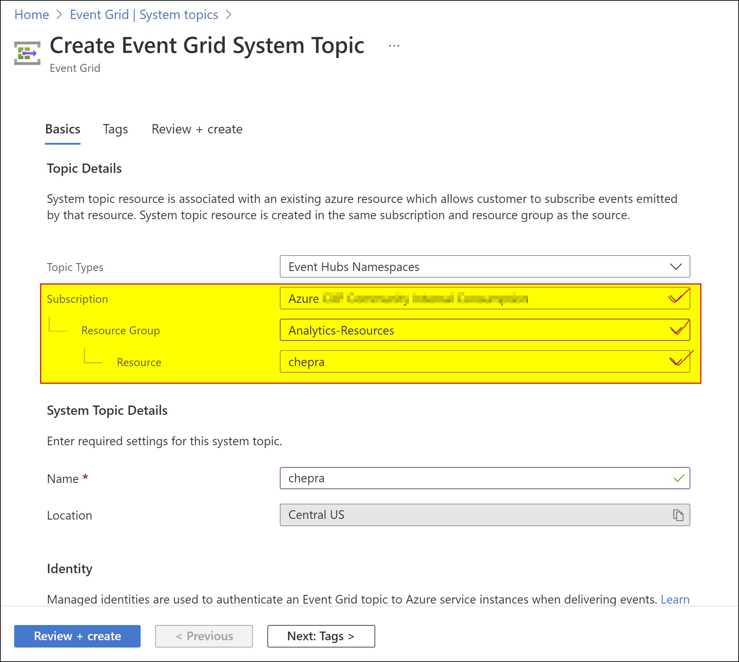Go to Home breadcrumb
This screenshot has width=739, height=662.
click(x=32, y=15)
